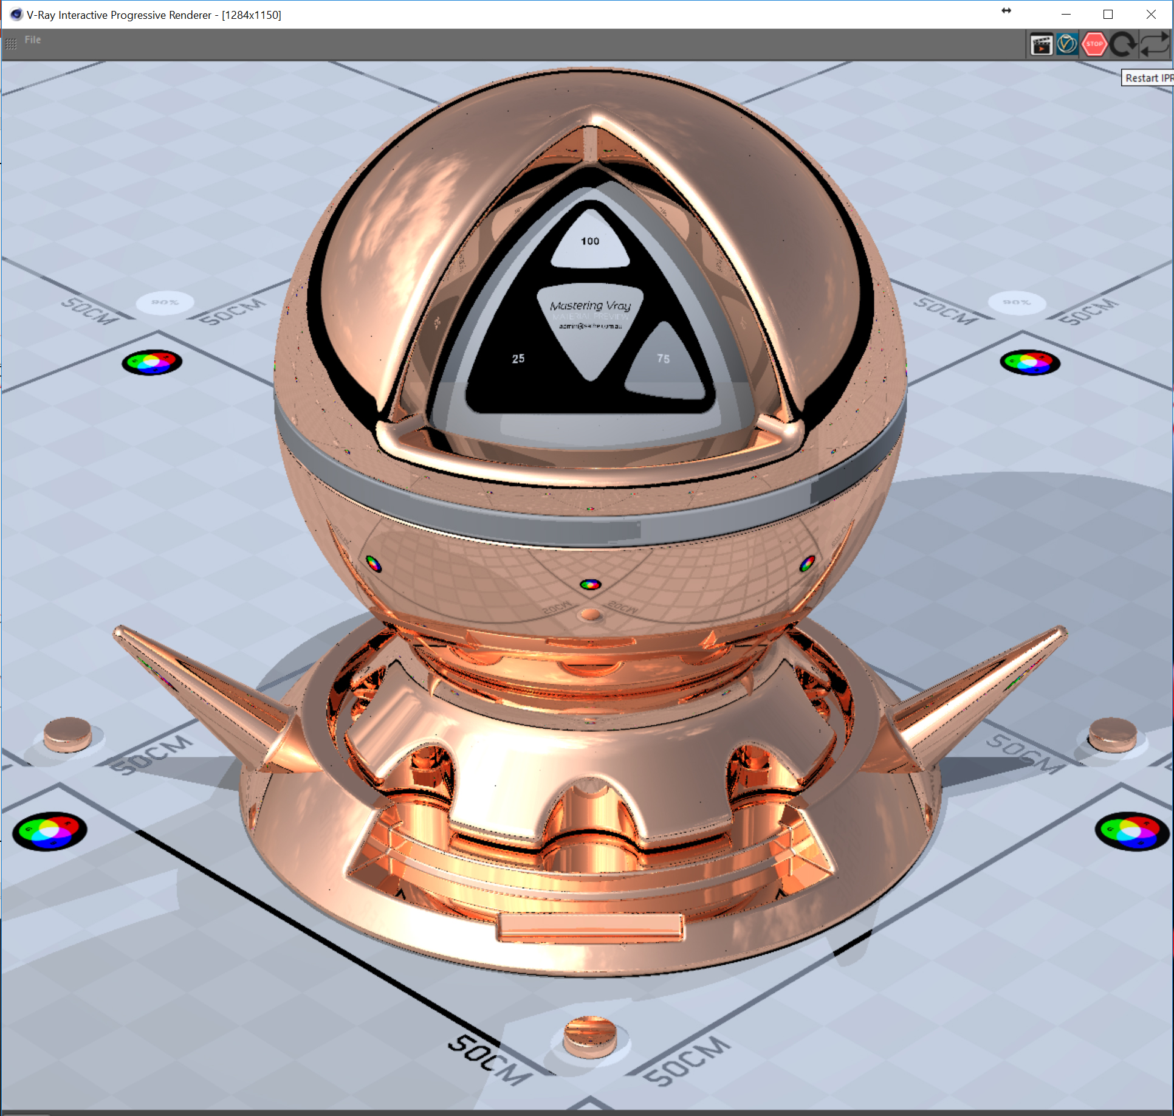This screenshot has width=1174, height=1116.
Task: Maximize the V-Ray renderer window
Action: pos(1108,15)
